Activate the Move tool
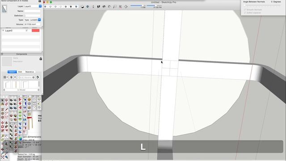 click(2, 123)
